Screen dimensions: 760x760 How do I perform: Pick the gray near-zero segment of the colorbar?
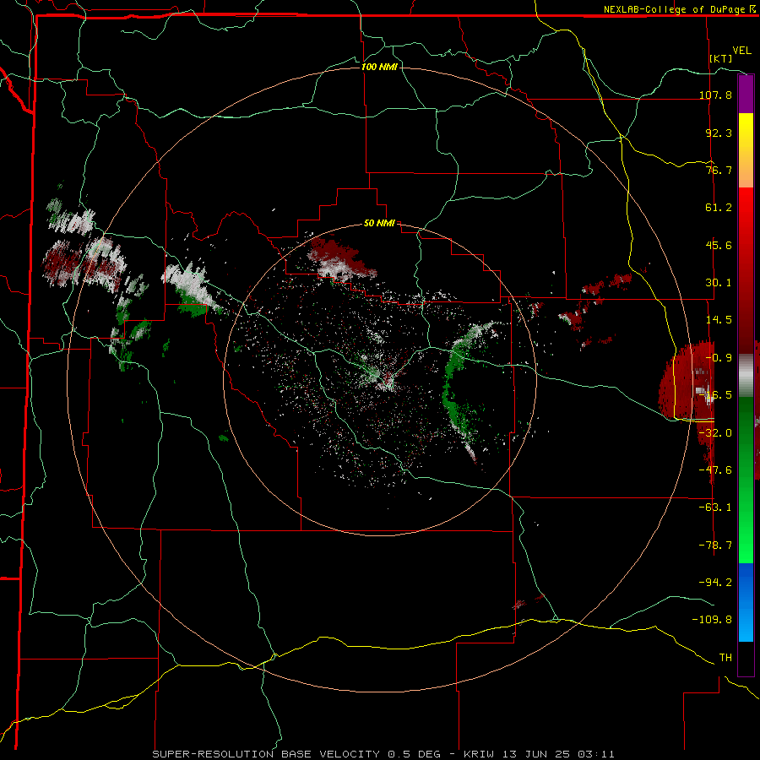(746, 373)
